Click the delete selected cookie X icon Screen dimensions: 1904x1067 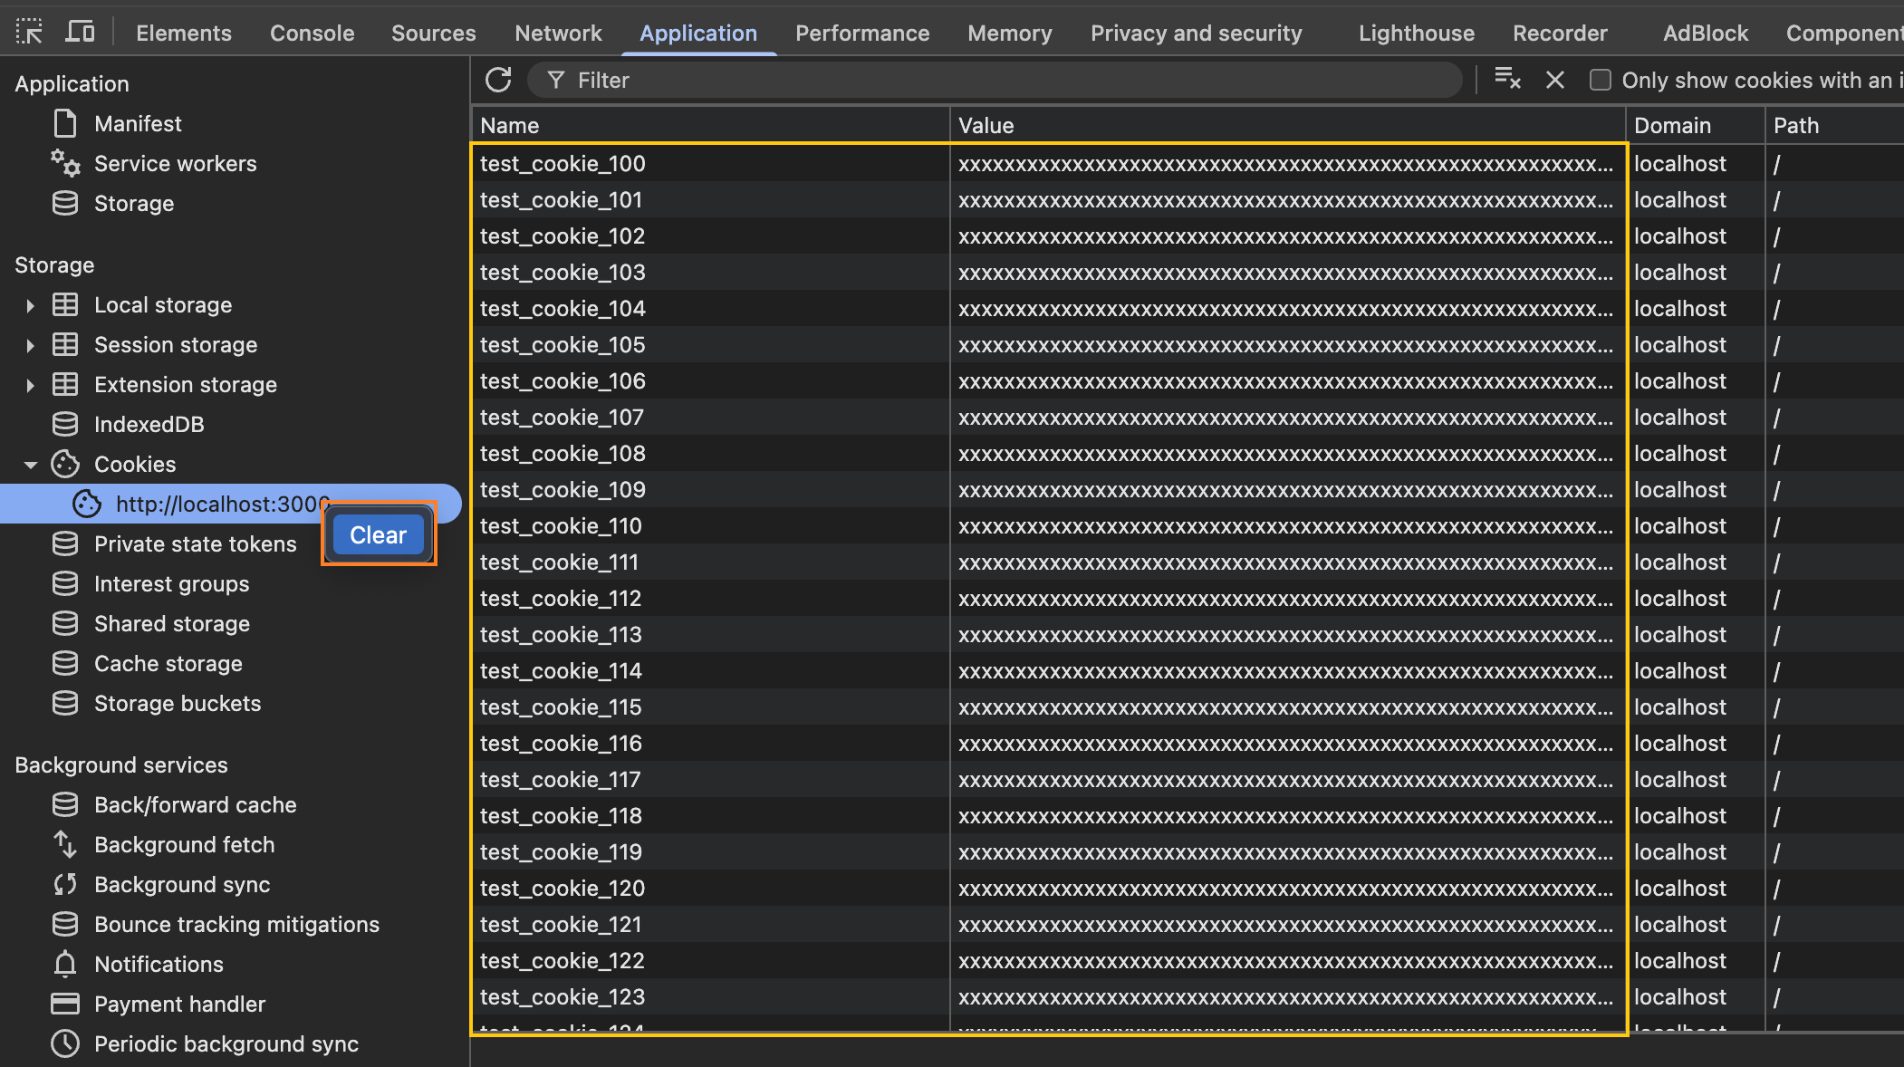click(1555, 80)
